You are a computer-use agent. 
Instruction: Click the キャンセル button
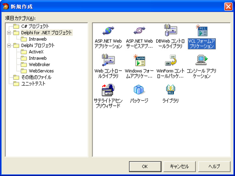click(180, 167)
